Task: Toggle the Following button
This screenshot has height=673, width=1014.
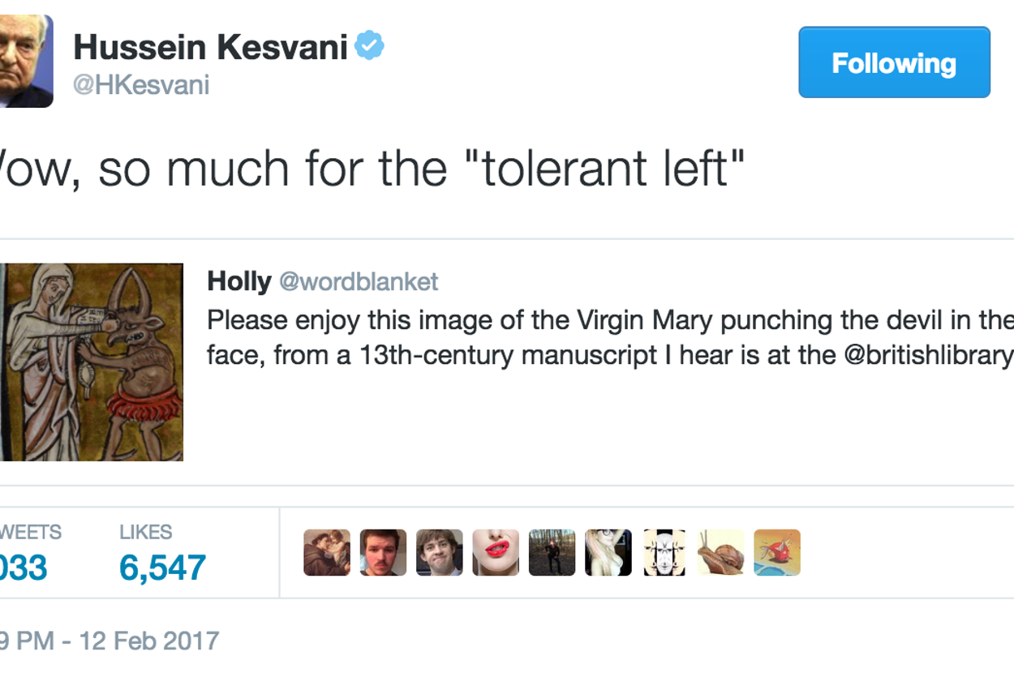Action: point(894,62)
